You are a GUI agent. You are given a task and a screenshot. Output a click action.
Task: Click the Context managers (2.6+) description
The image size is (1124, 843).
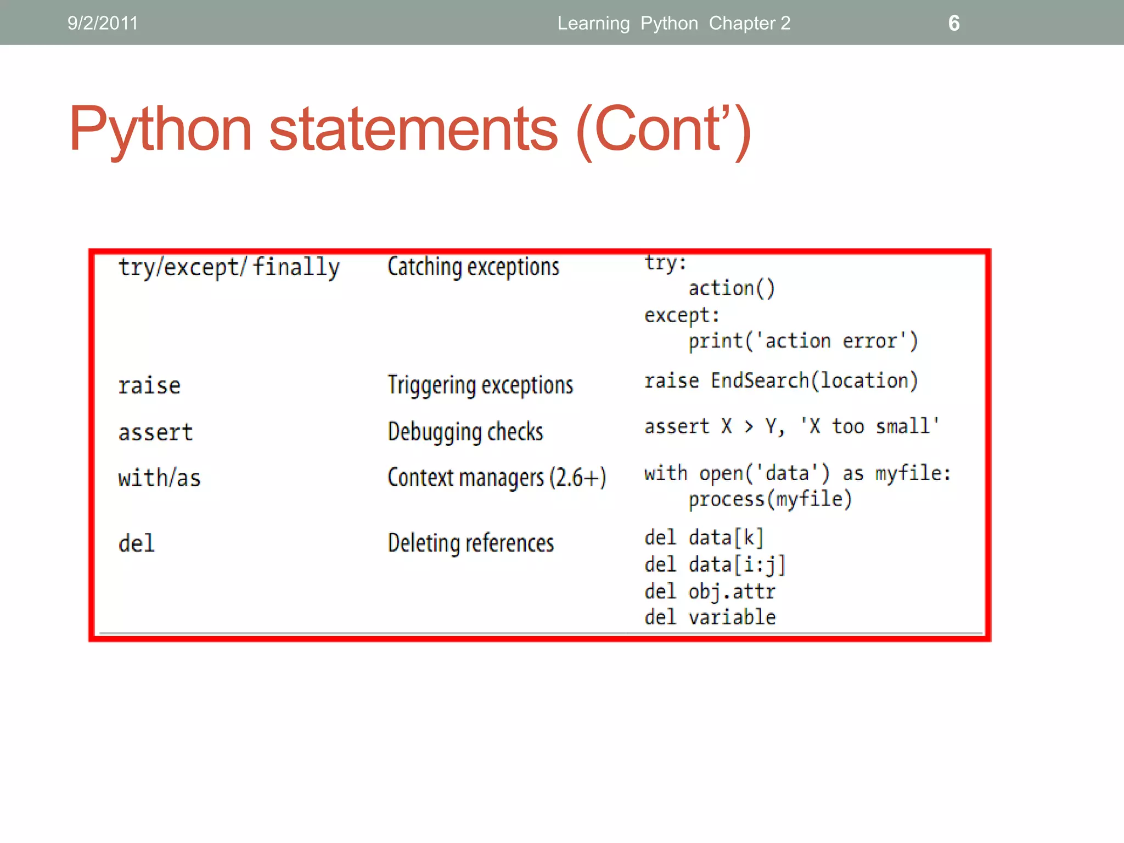[x=497, y=477]
